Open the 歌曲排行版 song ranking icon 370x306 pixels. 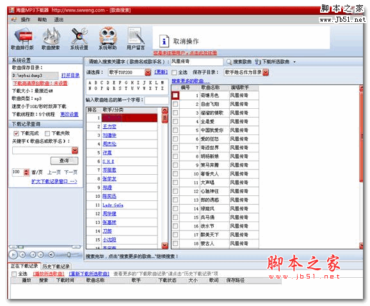tap(22, 38)
